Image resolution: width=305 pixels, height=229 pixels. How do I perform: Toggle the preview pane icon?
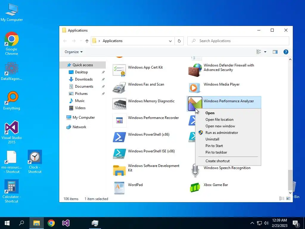point(275,52)
